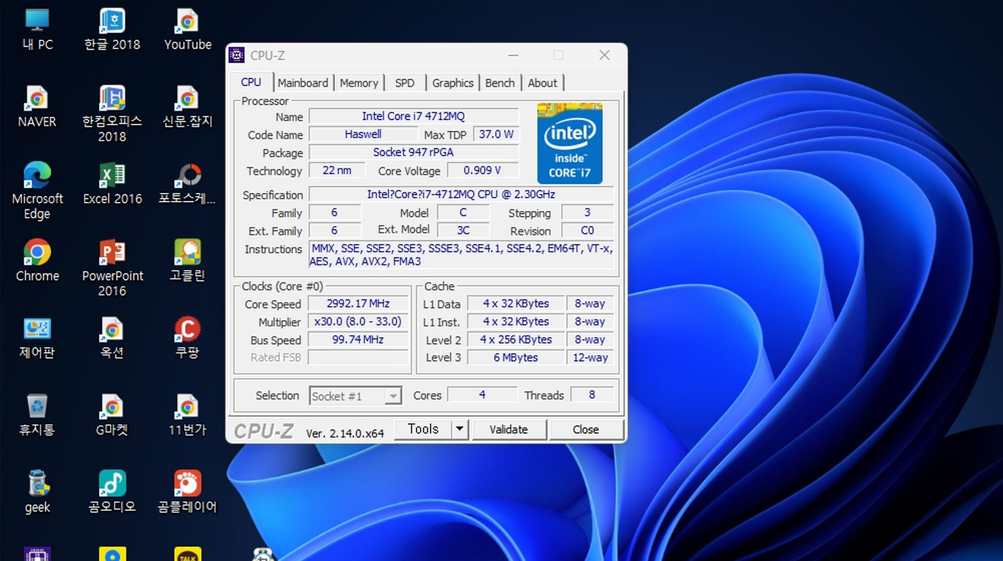Click the CPU-Z logo at bottom left
This screenshot has width=1003, height=561.
click(x=263, y=429)
